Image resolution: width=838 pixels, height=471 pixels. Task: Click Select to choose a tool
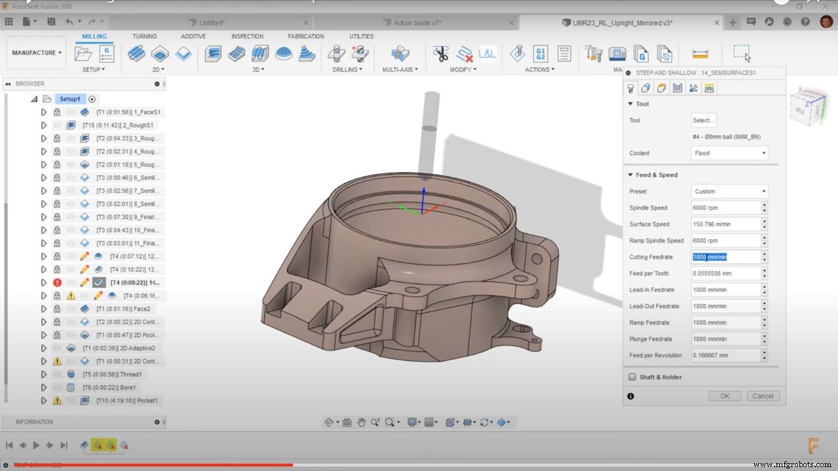point(703,120)
